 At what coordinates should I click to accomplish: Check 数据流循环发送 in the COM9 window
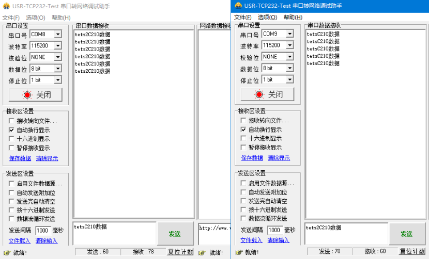point(244,219)
